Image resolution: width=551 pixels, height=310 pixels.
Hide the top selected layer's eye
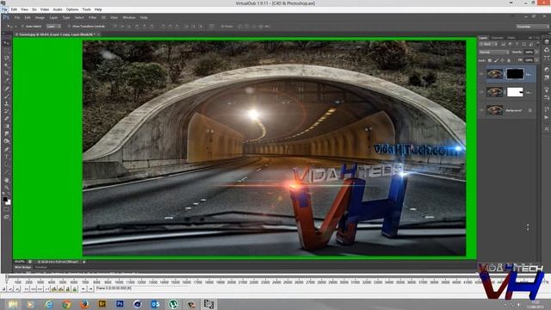(481, 74)
